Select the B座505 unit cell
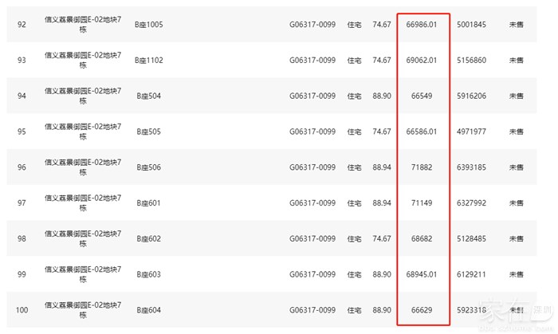558x334 pixels. (148, 132)
